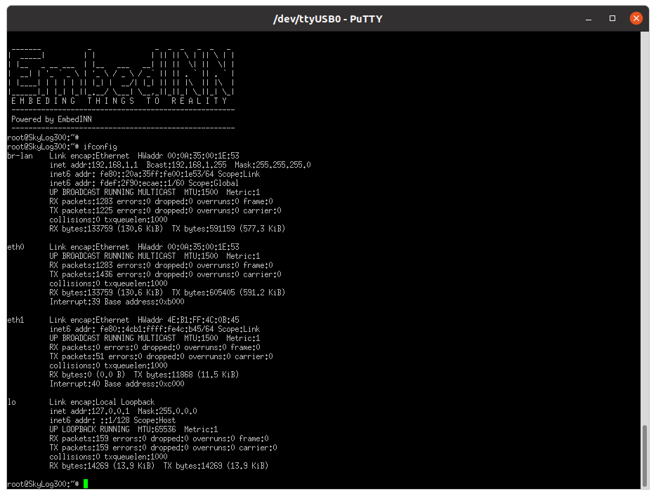Click the inet6 addr fdef:2f90:ecae::1/60 line
This screenshot has height=496, width=656.
click(x=144, y=183)
